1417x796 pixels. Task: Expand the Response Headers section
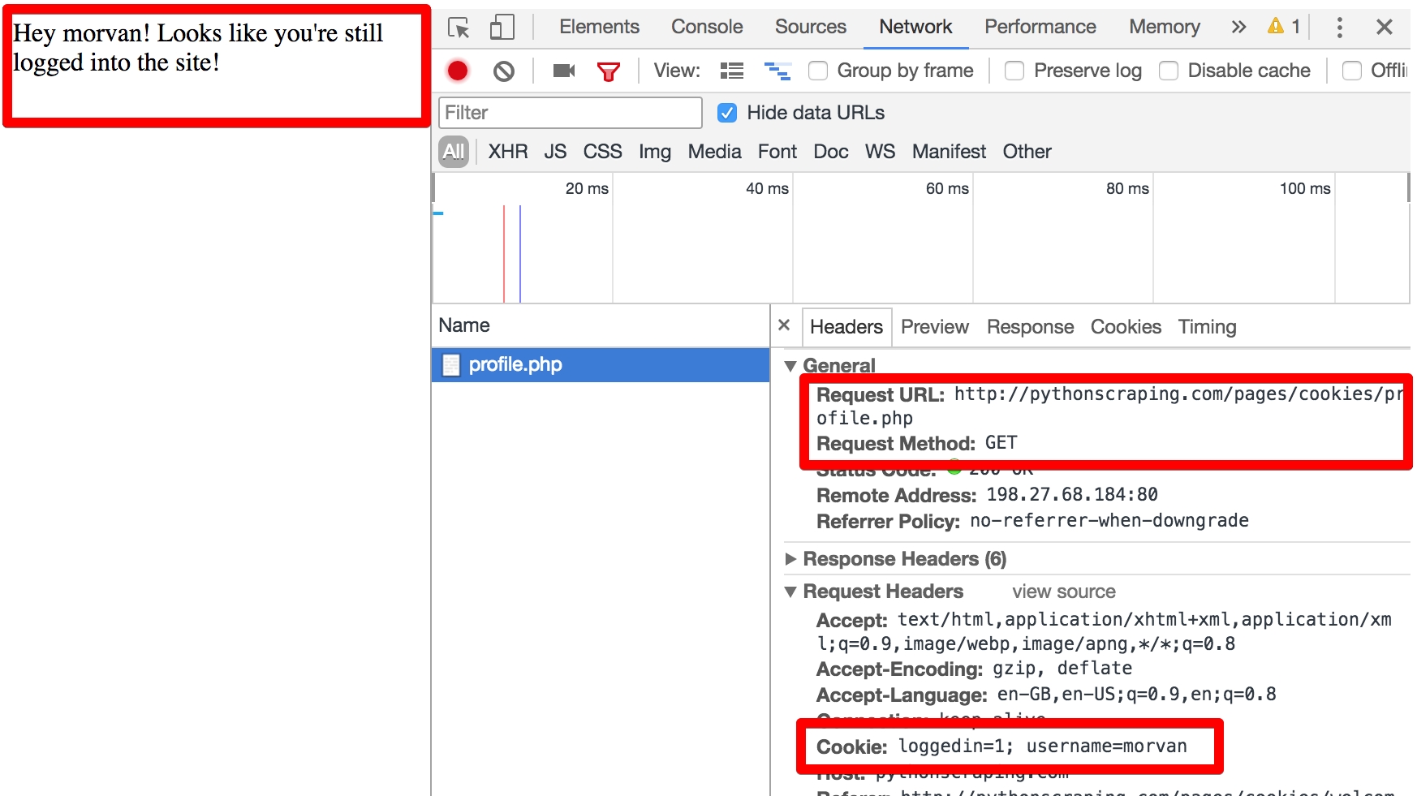790,559
